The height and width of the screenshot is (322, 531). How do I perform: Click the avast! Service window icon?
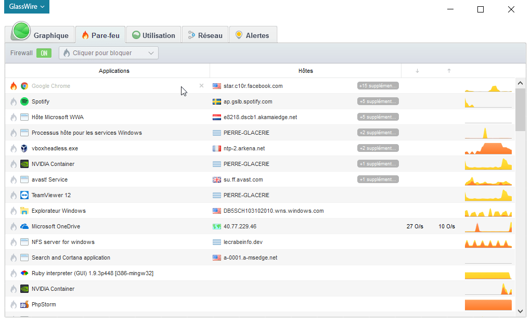click(24, 179)
